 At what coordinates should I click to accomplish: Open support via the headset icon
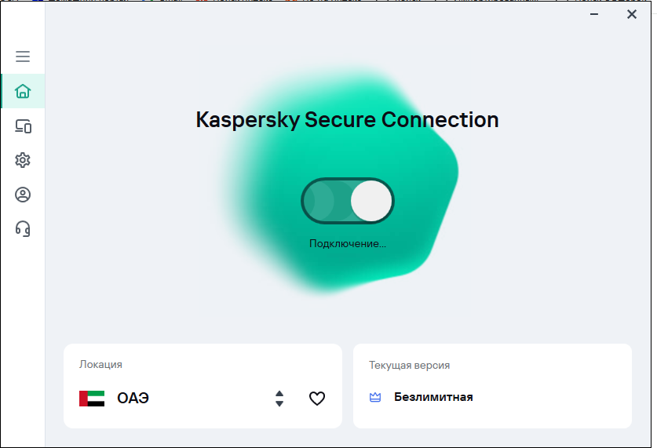coord(23,229)
